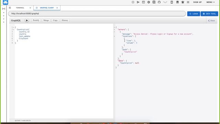Open the terminal icon in top toolbar

click(143, 2)
